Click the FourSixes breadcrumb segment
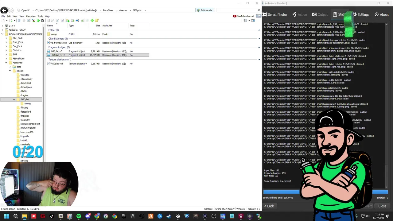Image resolution: width=393 pixels, height=221 pixels. [108, 10]
